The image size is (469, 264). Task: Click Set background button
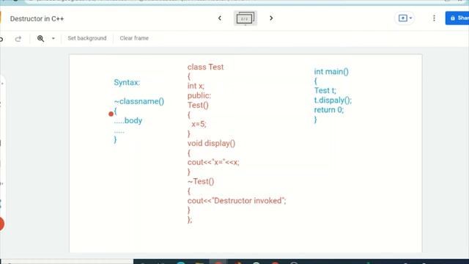coord(87,38)
